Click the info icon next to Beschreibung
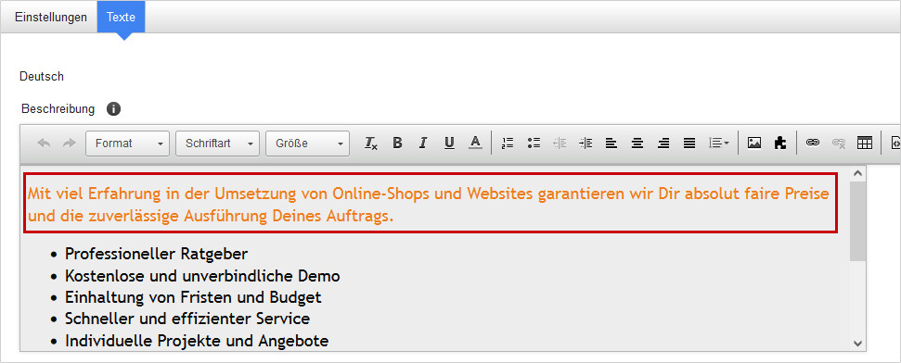Viewport: 901px width, 363px height. (x=114, y=108)
